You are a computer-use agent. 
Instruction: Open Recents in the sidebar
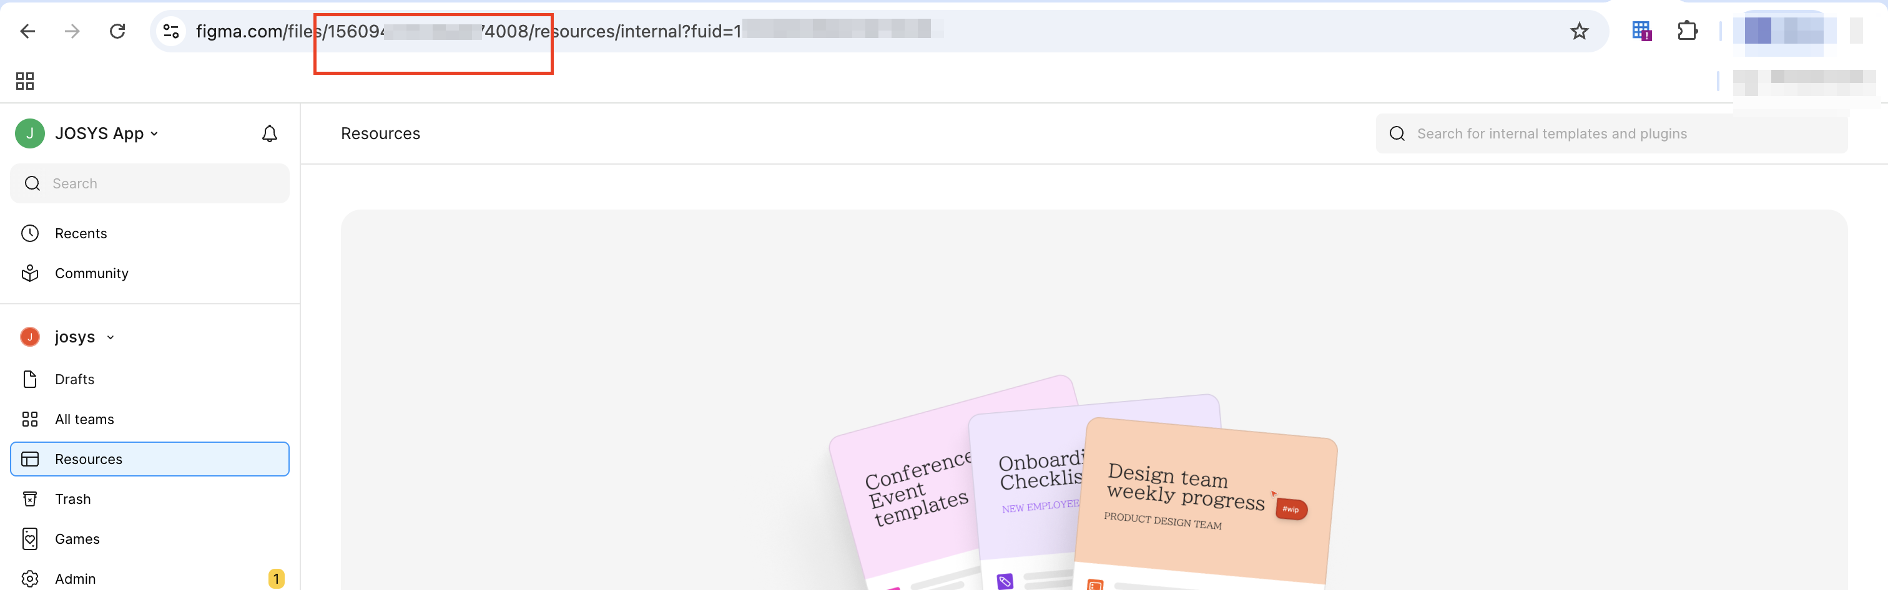(81, 233)
